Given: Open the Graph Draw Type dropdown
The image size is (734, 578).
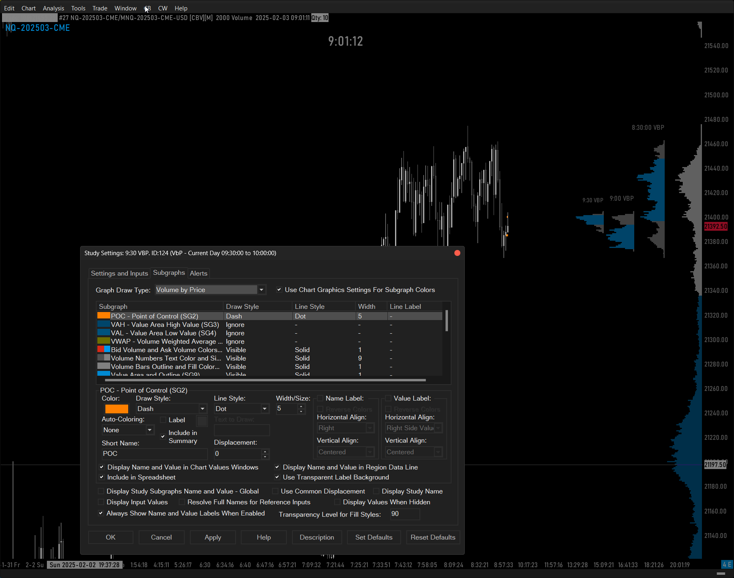Looking at the screenshot, I should (x=261, y=290).
